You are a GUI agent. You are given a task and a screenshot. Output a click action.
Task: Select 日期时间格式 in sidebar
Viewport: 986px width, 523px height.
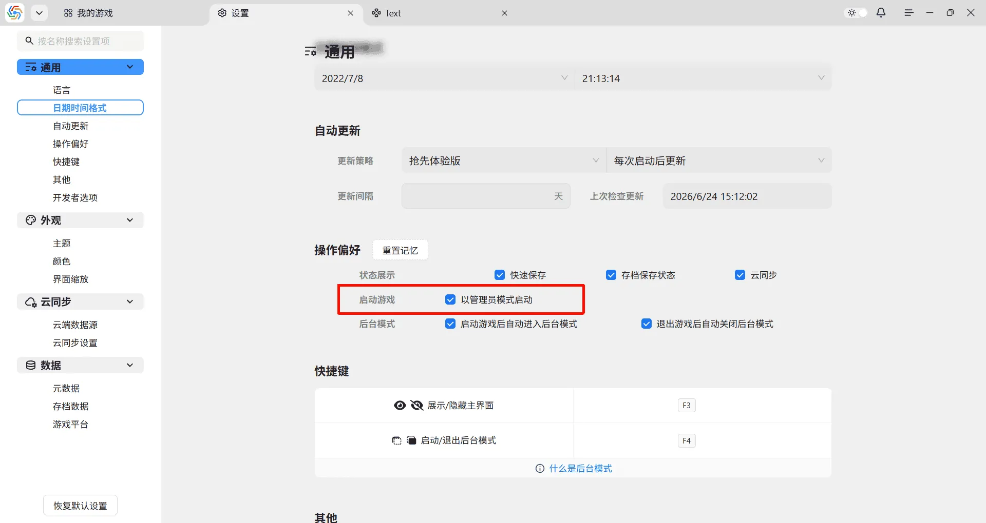tap(81, 108)
